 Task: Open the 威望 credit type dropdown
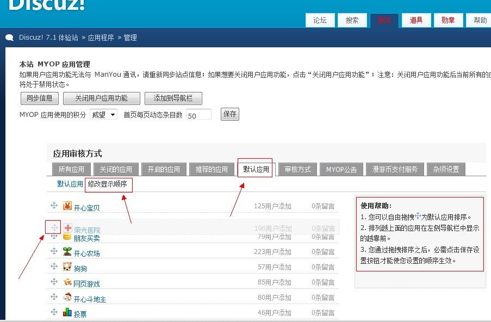point(103,115)
